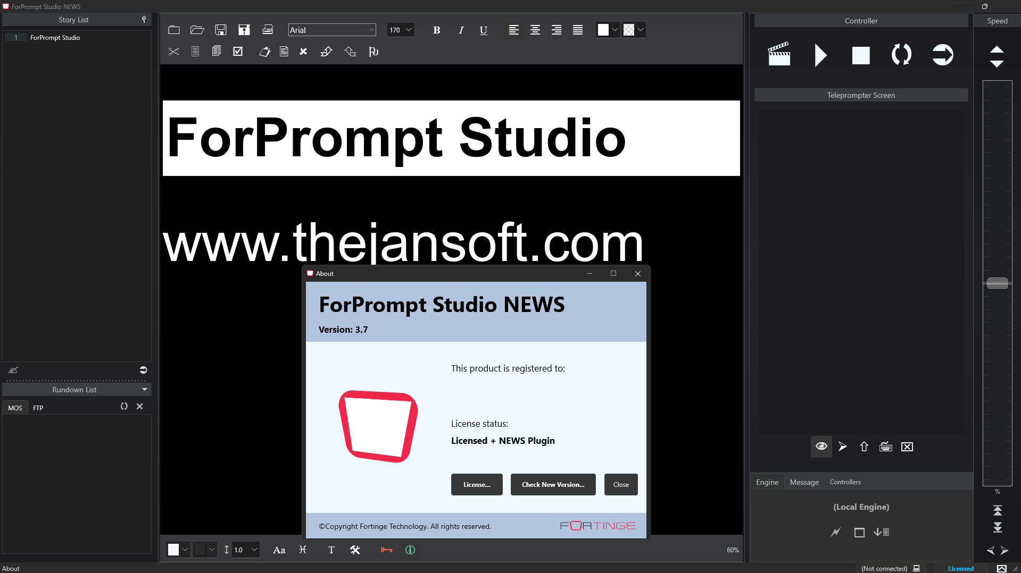This screenshot has width=1021, height=573.
Task: Toggle the eye preview icon under Teleprompter Screen
Action: [821, 446]
